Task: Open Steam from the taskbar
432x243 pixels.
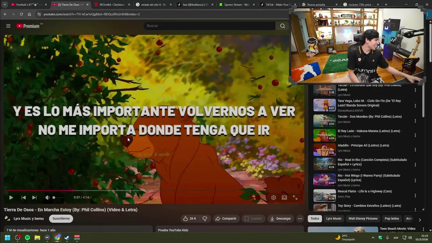Action: pos(67,238)
